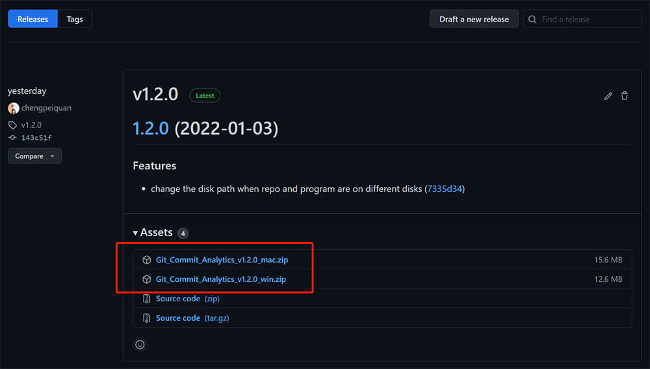Click the commit icon beside 143c51f
This screenshot has width=650, height=369.
(x=12, y=138)
